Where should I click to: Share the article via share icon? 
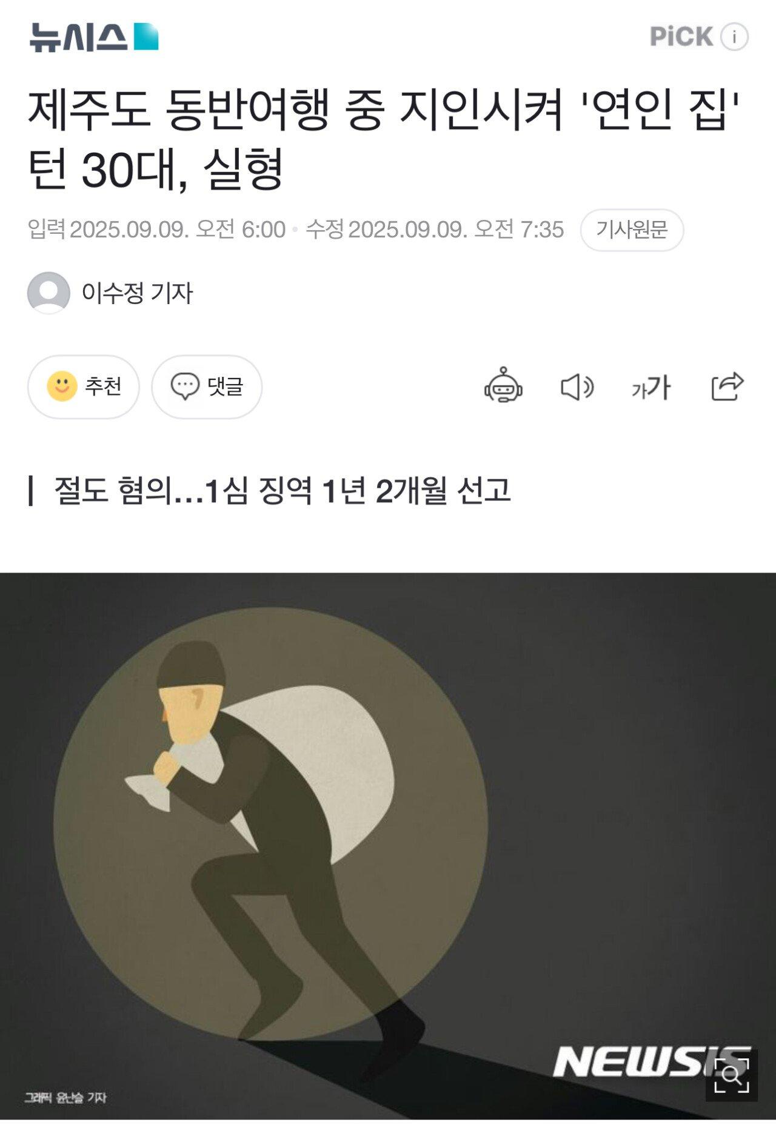click(727, 386)
